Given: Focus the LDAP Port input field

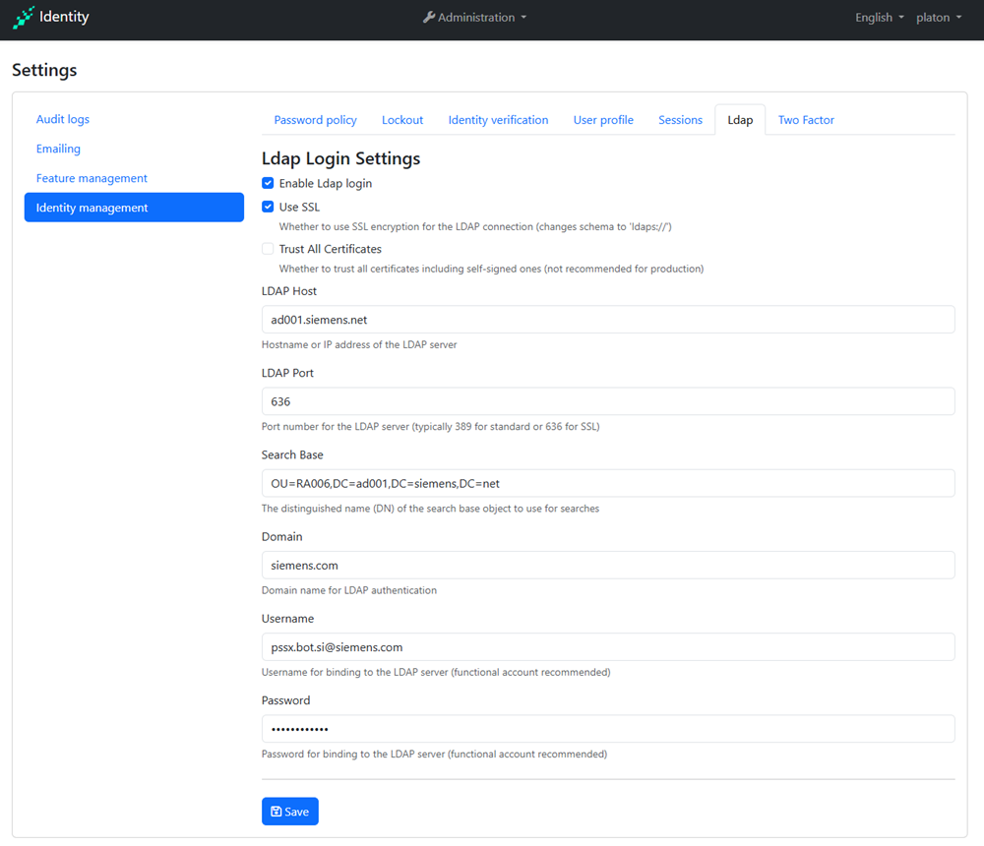Looking at the screenshot, I should tap(607, 401).
